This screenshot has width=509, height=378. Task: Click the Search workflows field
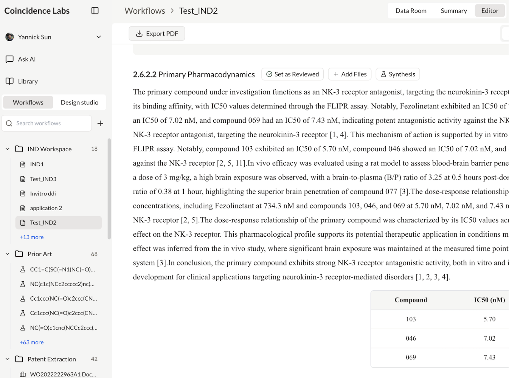click(x=47, y=123)
